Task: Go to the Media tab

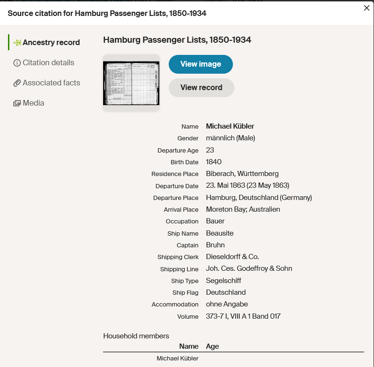Action: 33,103
